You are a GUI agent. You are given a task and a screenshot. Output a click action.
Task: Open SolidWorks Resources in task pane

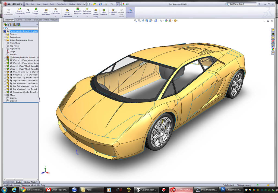coord(273,30)
